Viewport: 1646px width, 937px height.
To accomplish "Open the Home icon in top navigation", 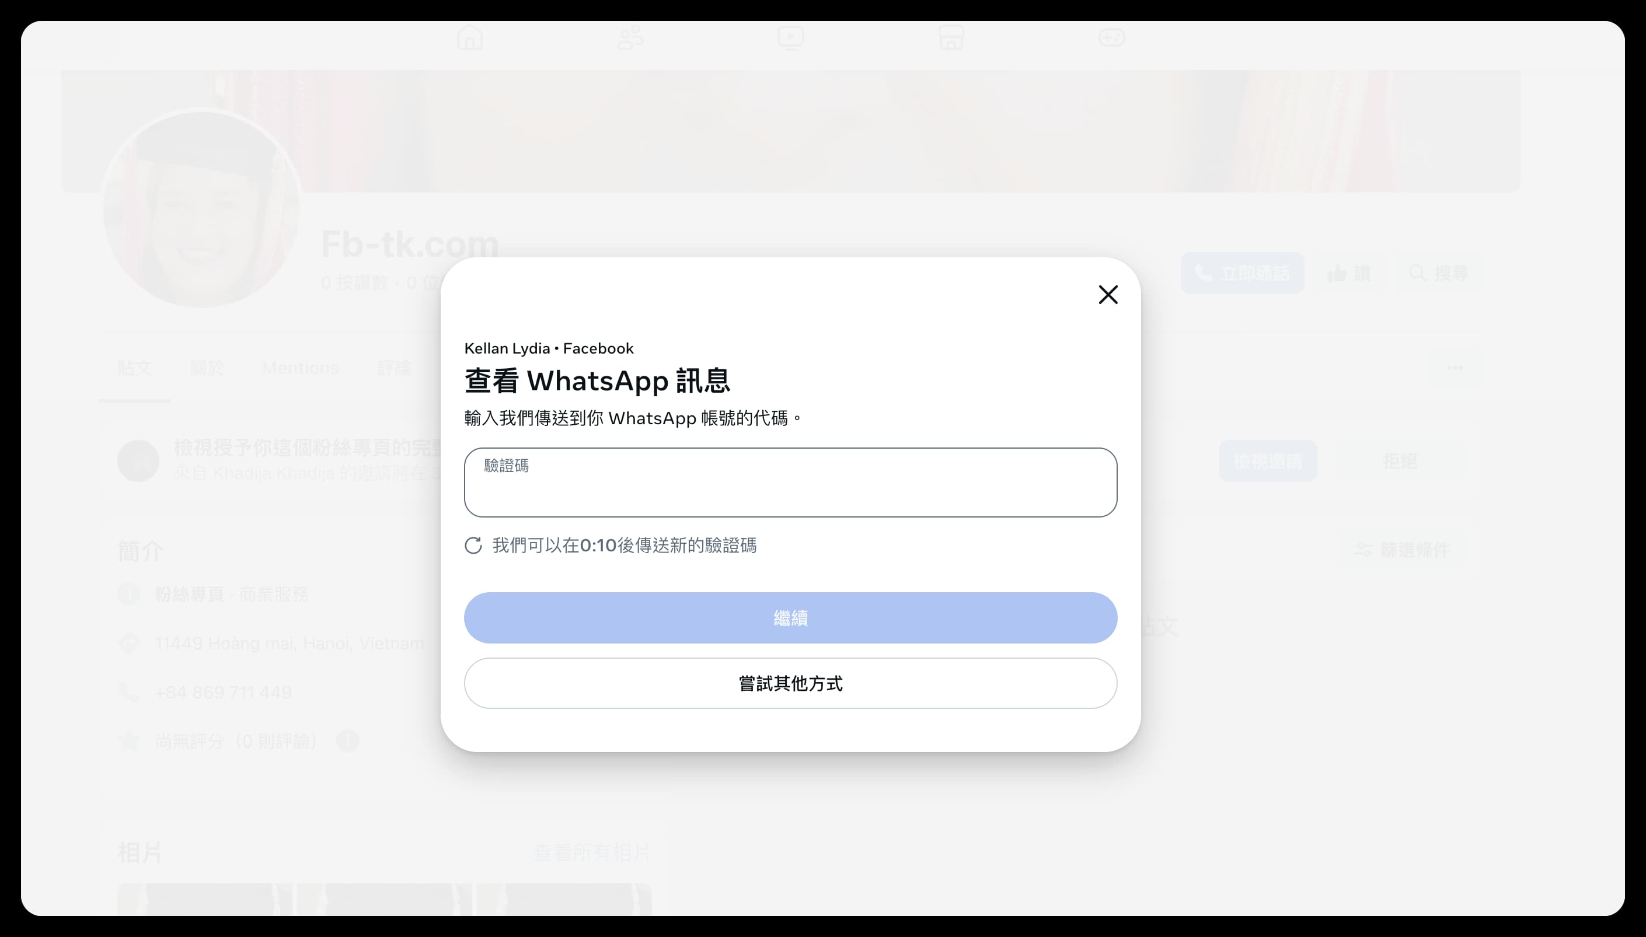I will point(469,38).
